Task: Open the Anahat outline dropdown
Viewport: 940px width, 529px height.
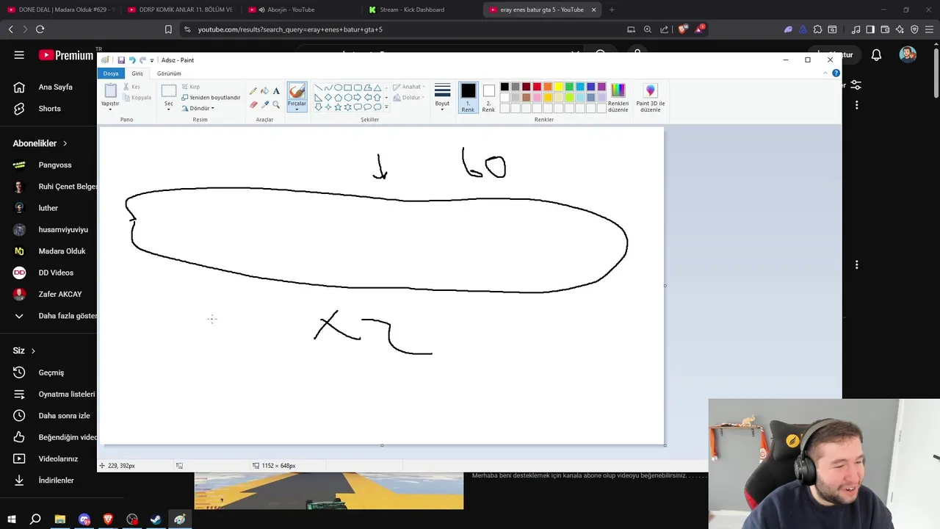Action: click(x=409, y=87)
